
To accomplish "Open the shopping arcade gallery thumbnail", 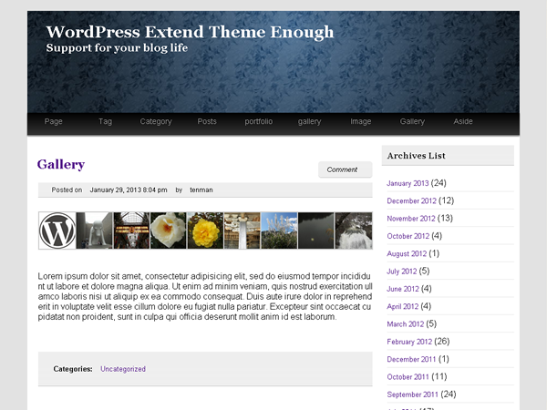I will tap(131, 231).
